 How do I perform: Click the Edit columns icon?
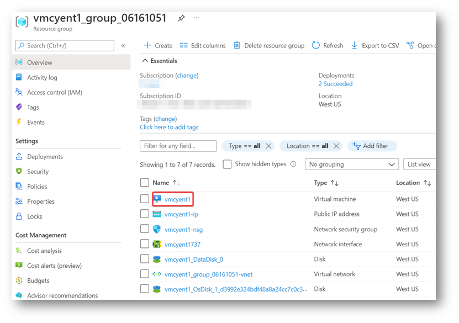[x=183, y=45]
